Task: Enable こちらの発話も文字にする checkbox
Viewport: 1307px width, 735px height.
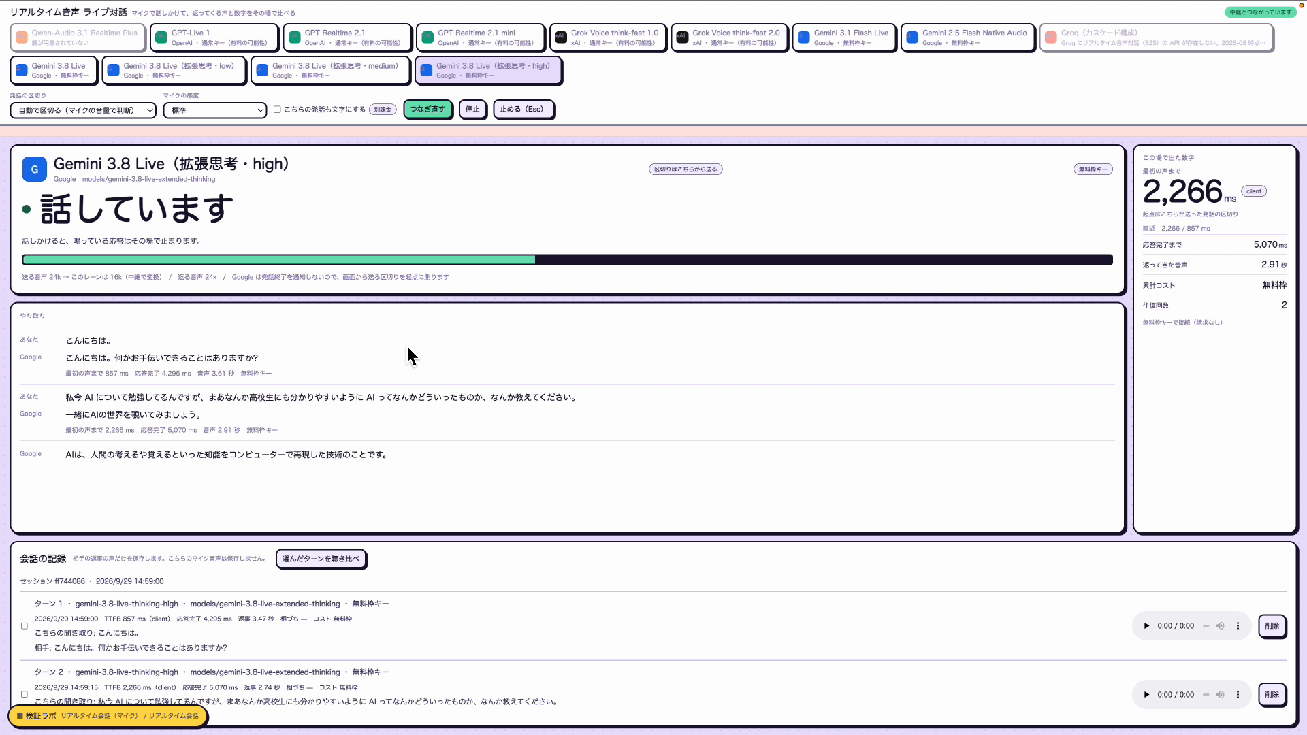Action: point(277,110)
